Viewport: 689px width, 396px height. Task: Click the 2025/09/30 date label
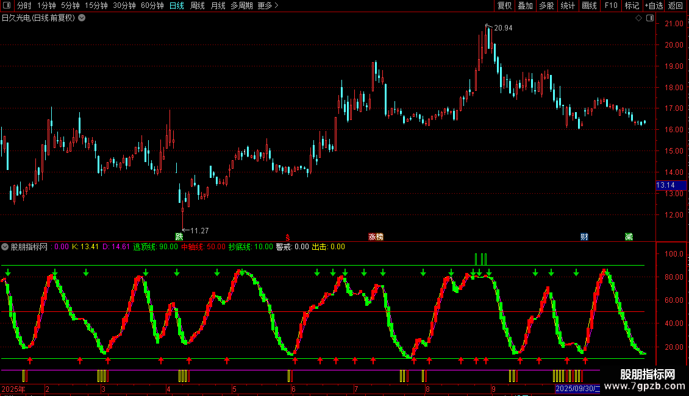coord(577,389)
